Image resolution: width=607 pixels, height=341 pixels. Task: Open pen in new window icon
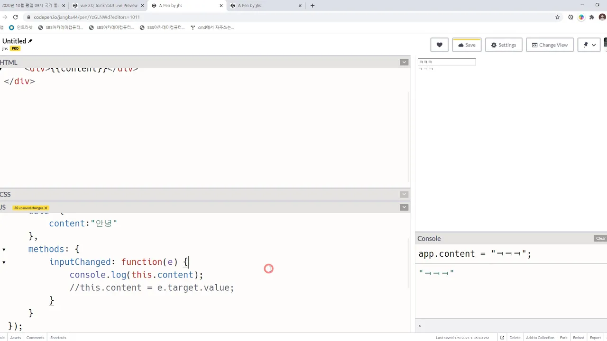point(502,338)
